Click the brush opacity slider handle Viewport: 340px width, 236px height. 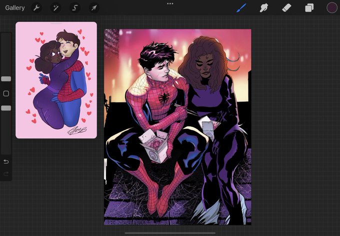pos(6,108)
